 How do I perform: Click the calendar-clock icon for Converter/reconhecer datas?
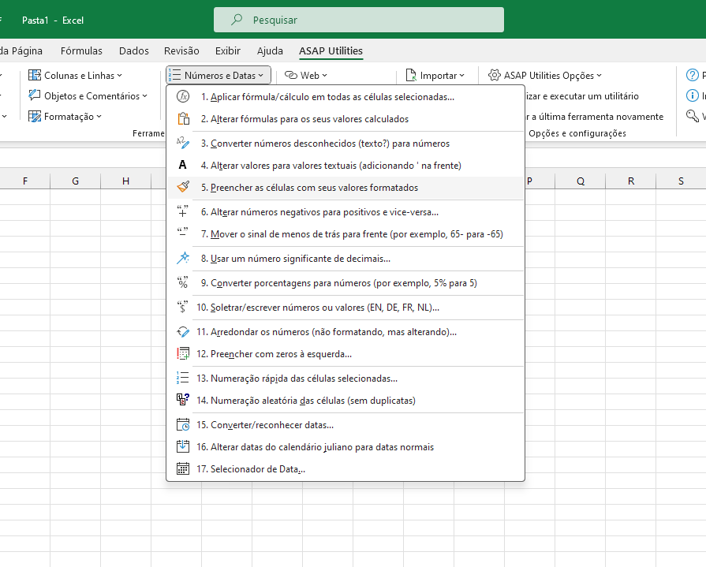tap(183, 425)
